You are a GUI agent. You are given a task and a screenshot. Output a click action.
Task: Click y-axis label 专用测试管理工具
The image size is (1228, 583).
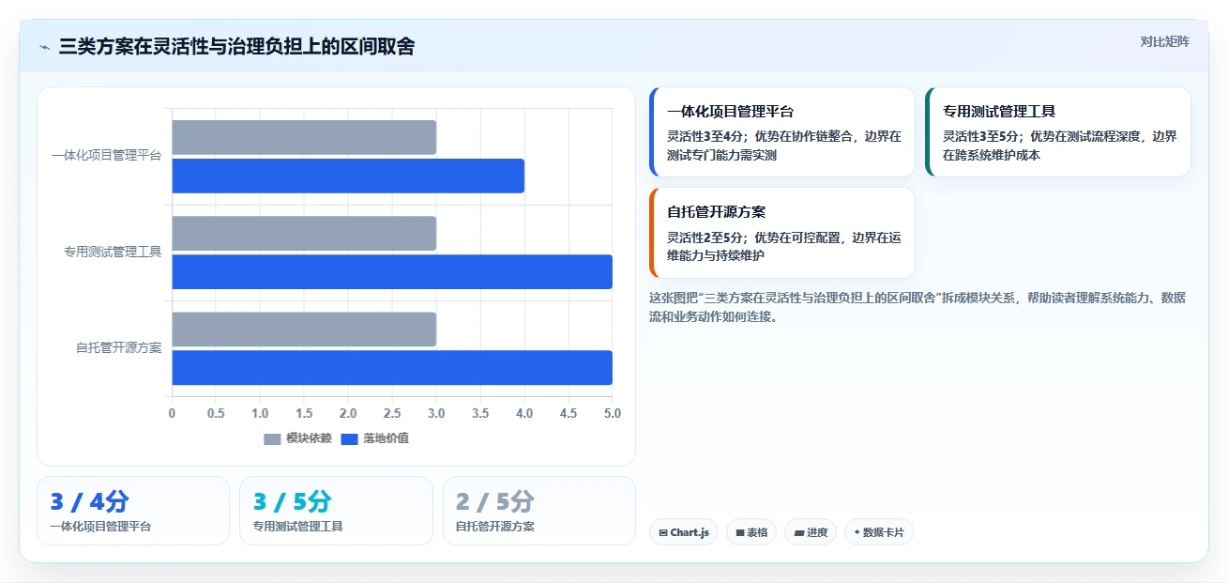pos(113,252)
